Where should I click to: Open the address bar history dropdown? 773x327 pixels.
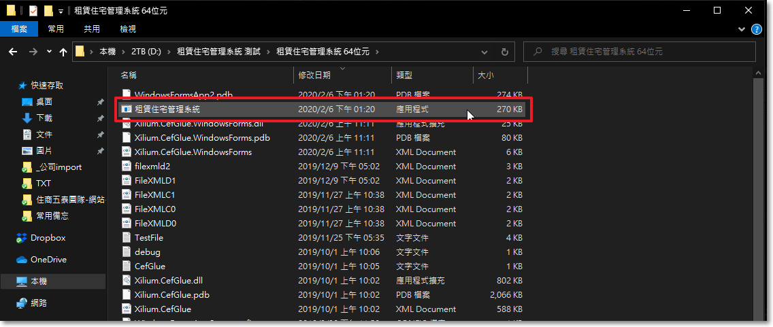484,52
